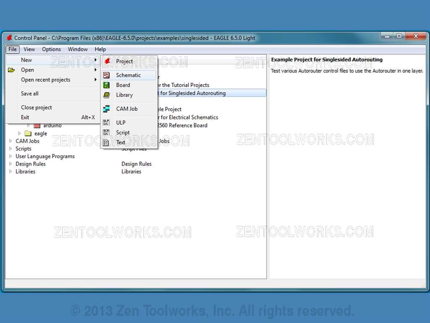Click the submenu arrow on the Open entry
The image size is (430, 323).
click(95, 70)
